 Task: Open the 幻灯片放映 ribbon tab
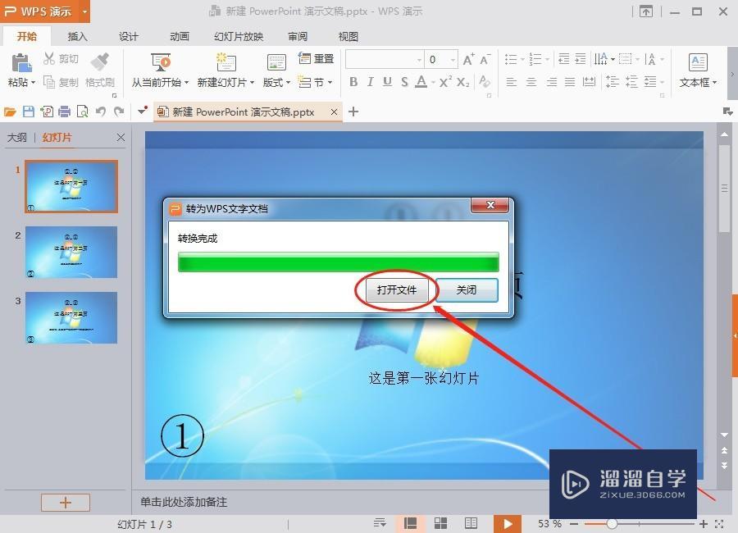tap(239, 36)
